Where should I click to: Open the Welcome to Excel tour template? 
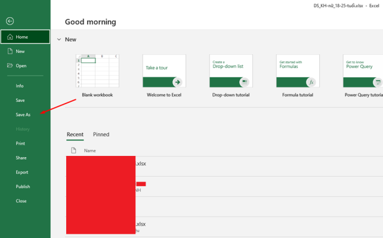click(x=164, y=71)
